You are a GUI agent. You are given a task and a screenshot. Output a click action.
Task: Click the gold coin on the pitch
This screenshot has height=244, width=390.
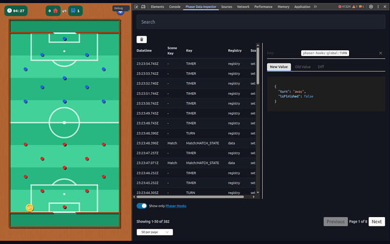30,207
